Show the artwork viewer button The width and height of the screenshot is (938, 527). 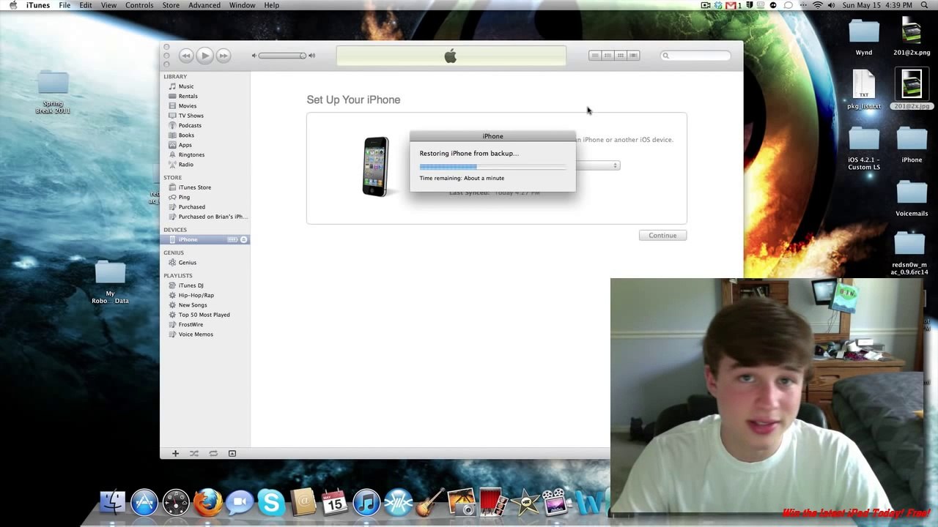click(x=232, y=453)
